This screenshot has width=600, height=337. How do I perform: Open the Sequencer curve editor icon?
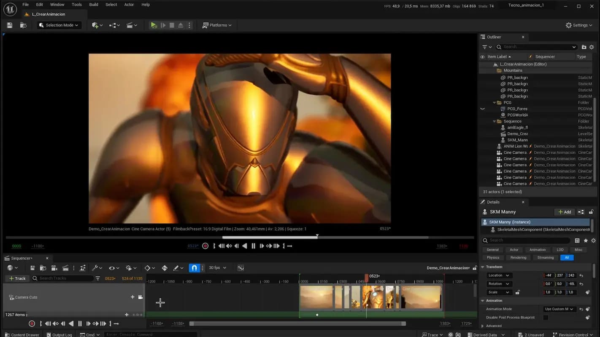tap(241, 268)
